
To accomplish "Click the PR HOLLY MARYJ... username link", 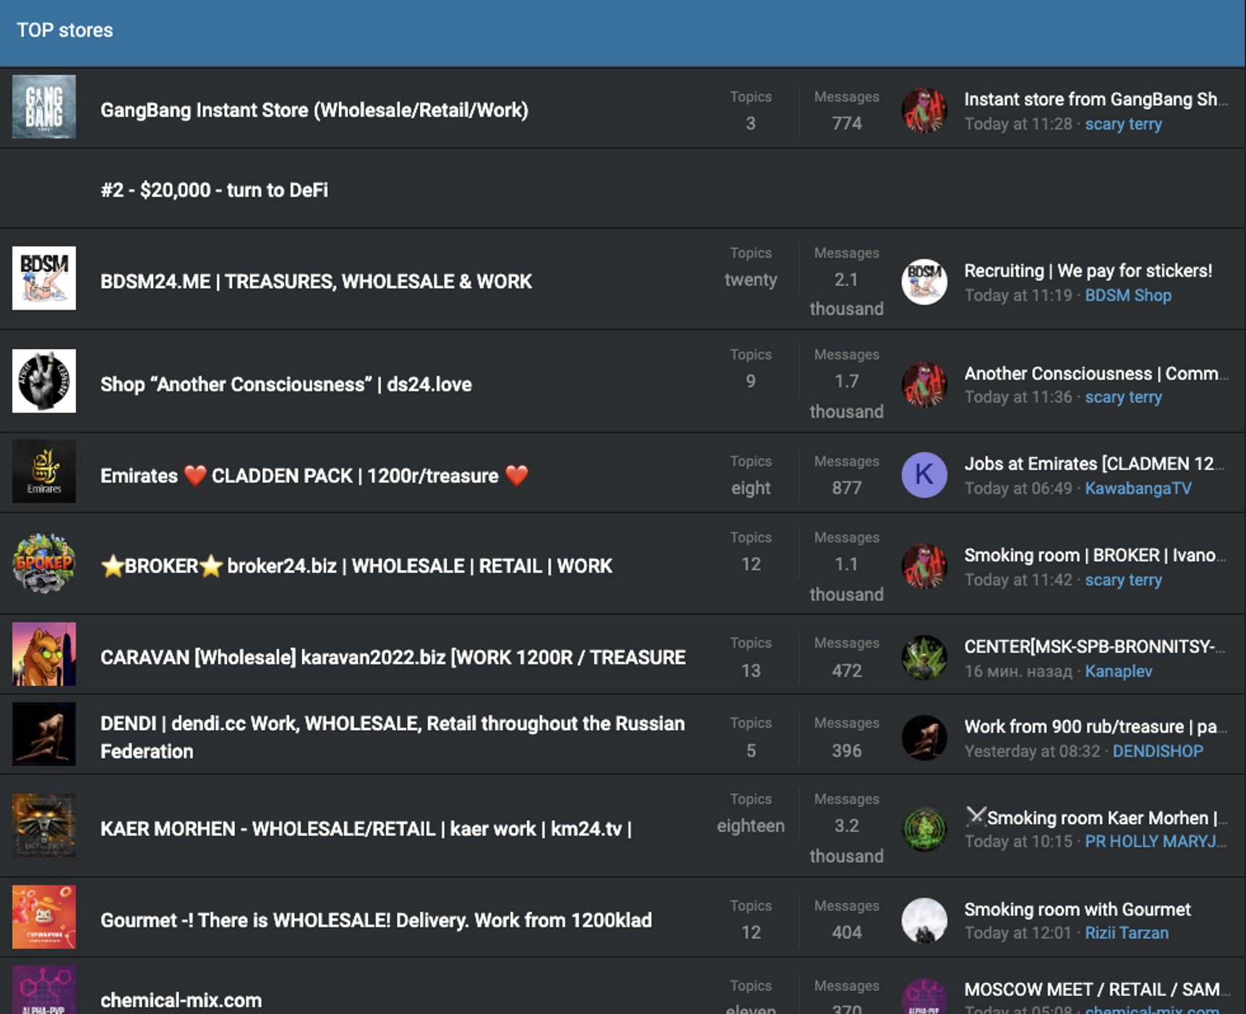I will [x=1156, y=841].
